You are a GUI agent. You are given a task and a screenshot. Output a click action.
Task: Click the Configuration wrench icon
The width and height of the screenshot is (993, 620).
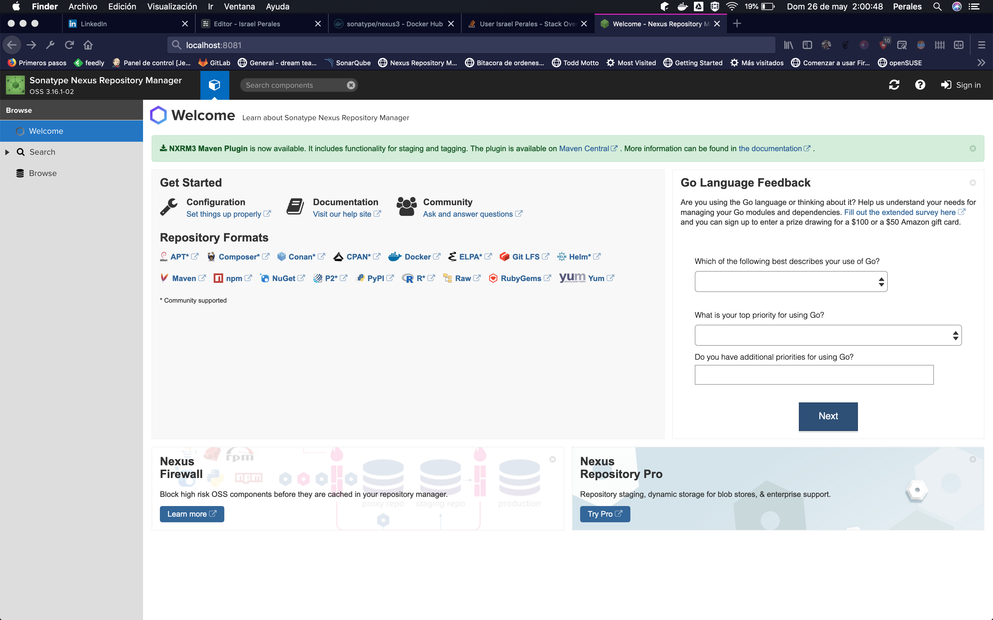tap(169, 207)
